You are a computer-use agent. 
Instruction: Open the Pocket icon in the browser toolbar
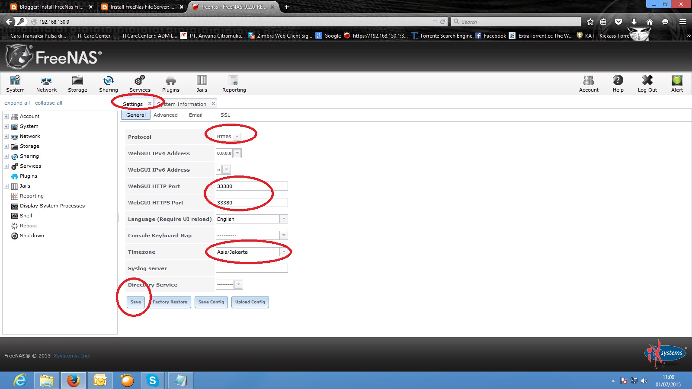[618, 22]
